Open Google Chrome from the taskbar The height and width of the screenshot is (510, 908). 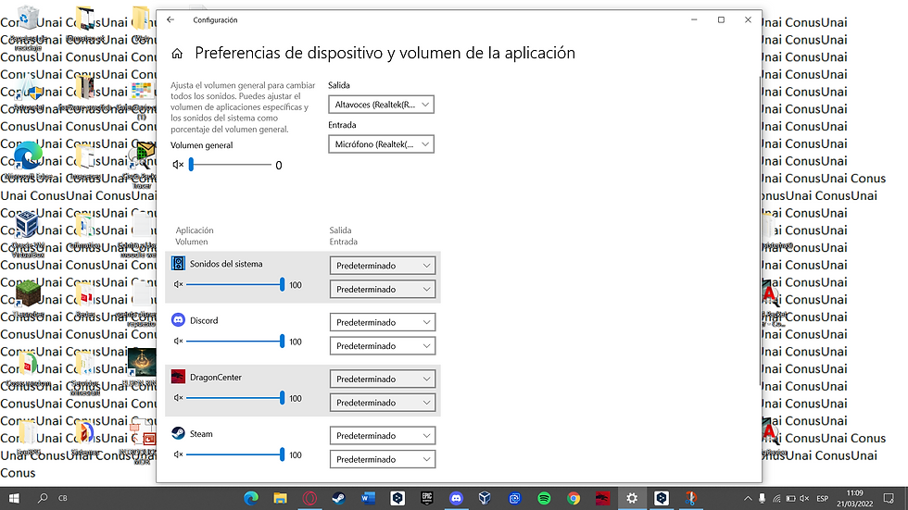point(574,498)
